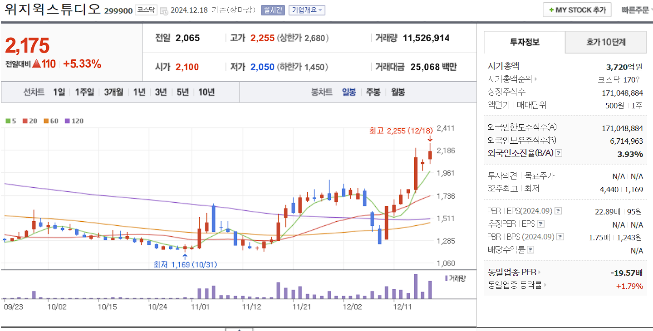The width and height of the screenshot is (653, 331).
Task: Open help icon next to 외국인소진율(B/A)
Action: (559, 153)
